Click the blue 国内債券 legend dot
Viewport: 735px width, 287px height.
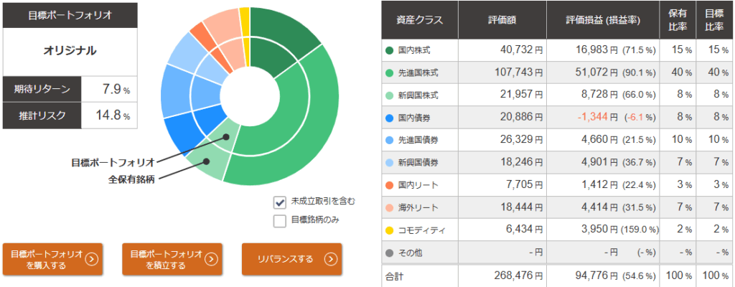tap(390, 118)
